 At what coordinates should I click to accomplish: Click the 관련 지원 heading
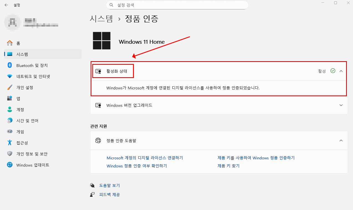pos(99,126)
